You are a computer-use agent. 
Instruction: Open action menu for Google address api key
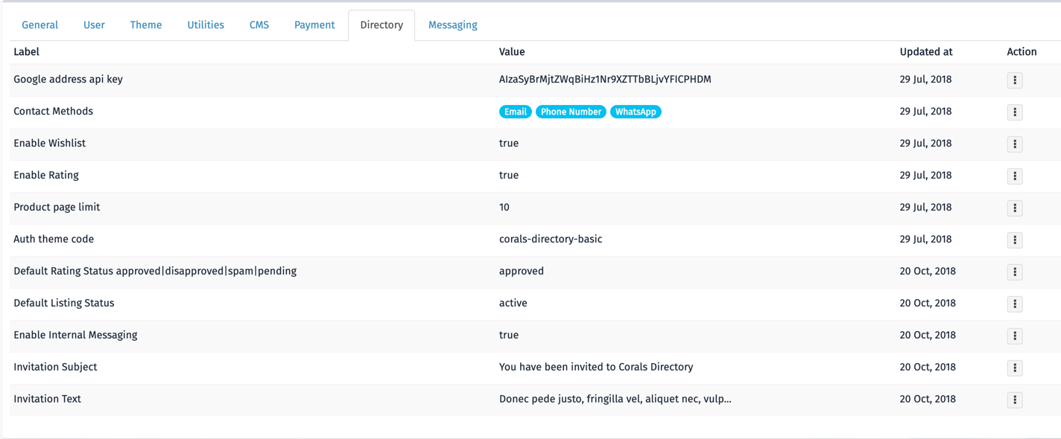[1015, 80]
